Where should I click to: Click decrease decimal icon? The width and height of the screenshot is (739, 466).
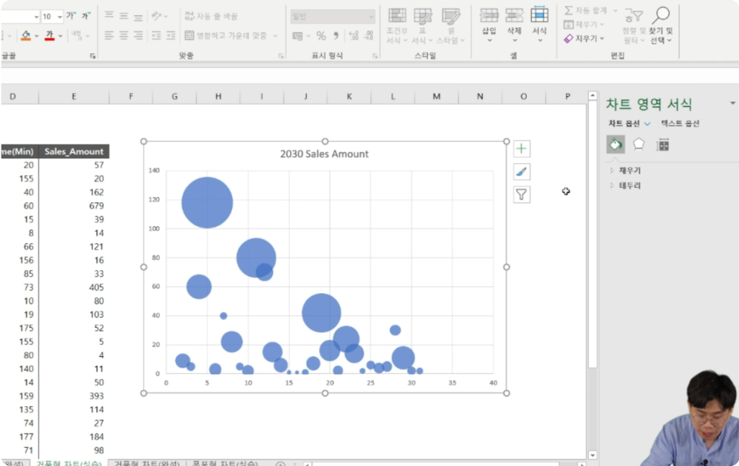(x=368, y=36)
